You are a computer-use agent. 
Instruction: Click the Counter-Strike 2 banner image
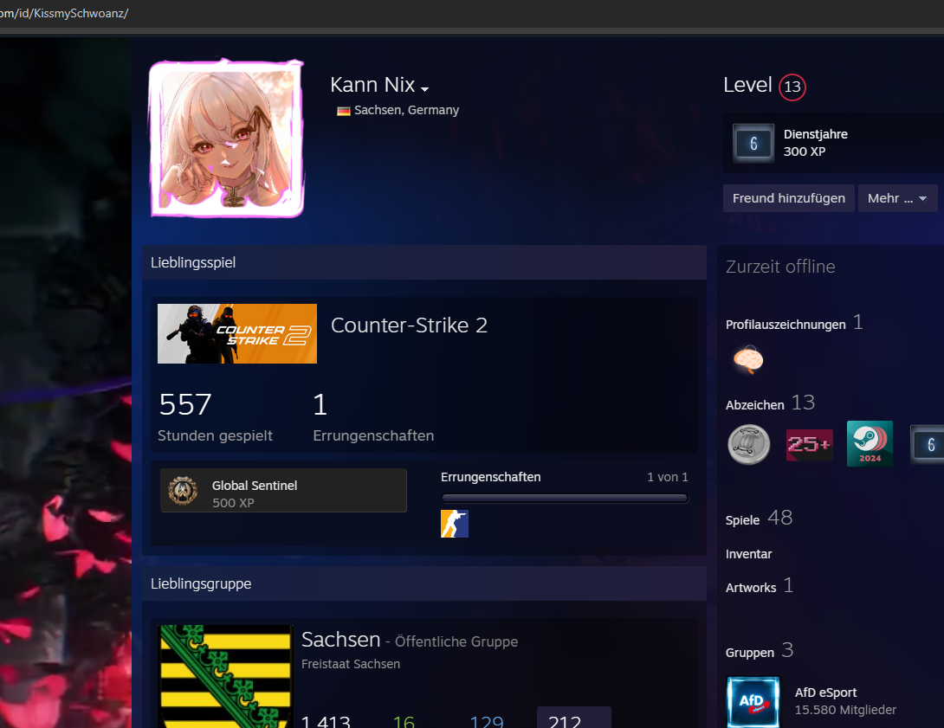237,333
